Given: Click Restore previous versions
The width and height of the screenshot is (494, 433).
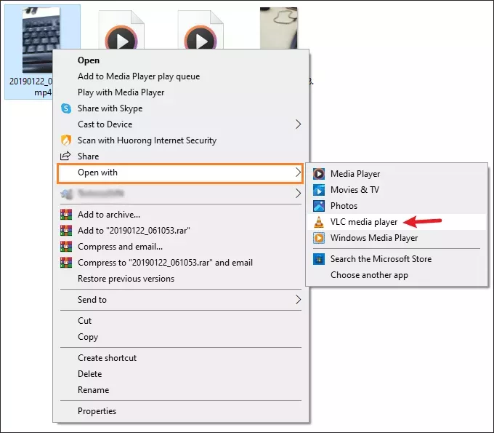Looking at the screenshot, I should (x=180, y=279).
